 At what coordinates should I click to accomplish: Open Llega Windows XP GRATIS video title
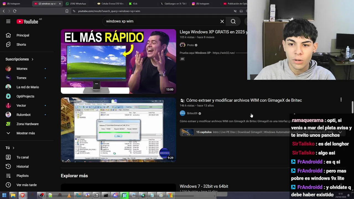tap(214, 32)
